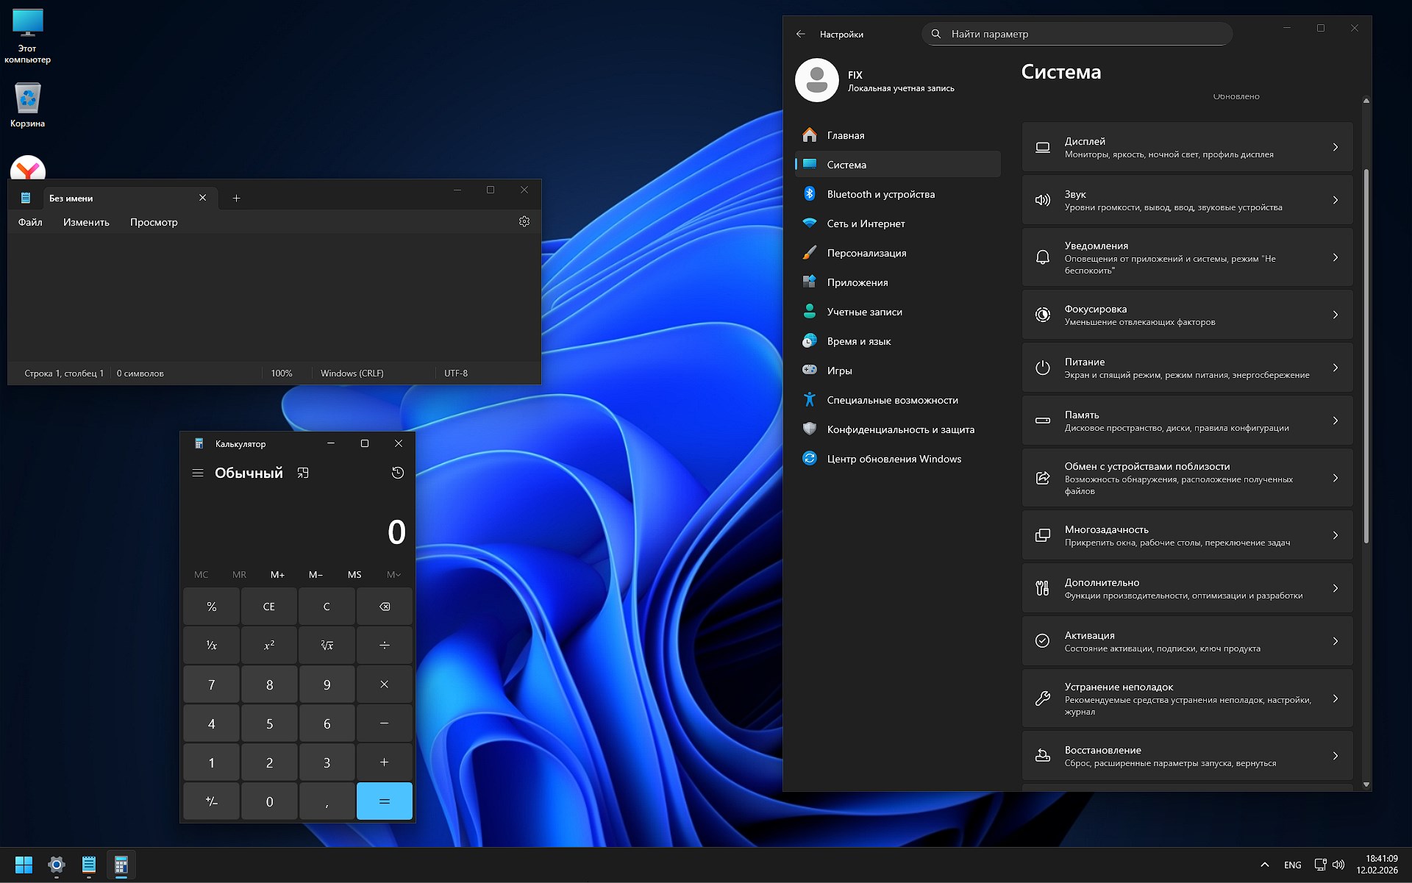Click the Settings vertical scrollbar
The height and width of the screenshot is (883, 1412).
(x=1366, y=353)
